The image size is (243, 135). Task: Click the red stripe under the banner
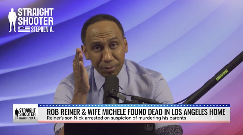[134, 121]
